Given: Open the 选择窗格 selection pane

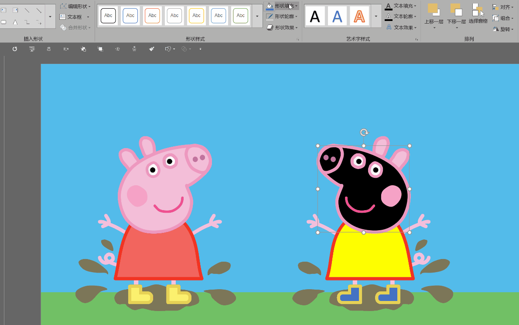Looking at the screenshot, I should point(478,14).
